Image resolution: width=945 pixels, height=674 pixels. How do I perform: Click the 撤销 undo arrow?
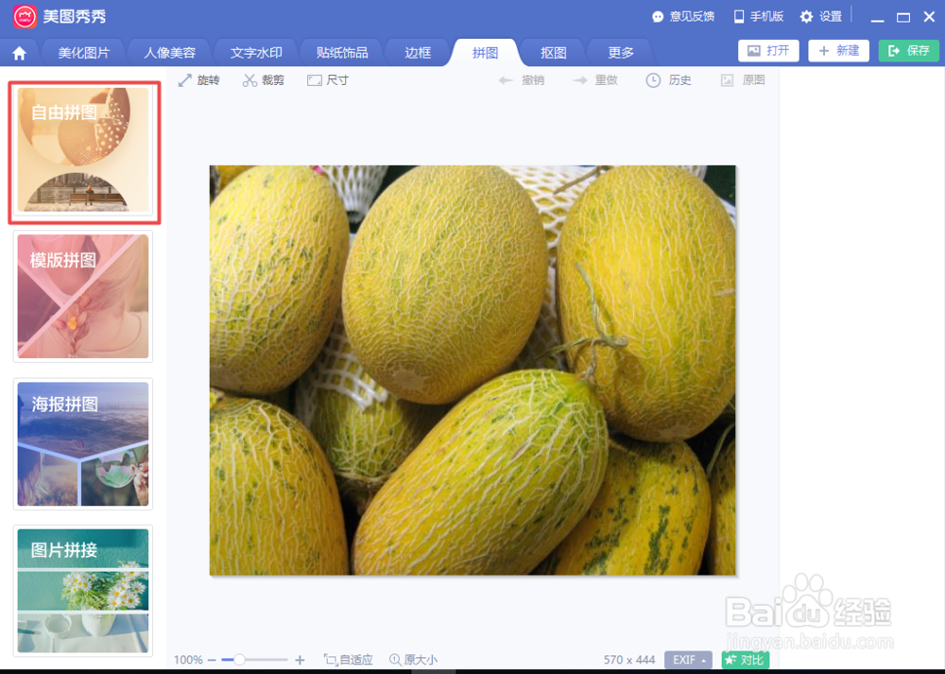[522, 80]
